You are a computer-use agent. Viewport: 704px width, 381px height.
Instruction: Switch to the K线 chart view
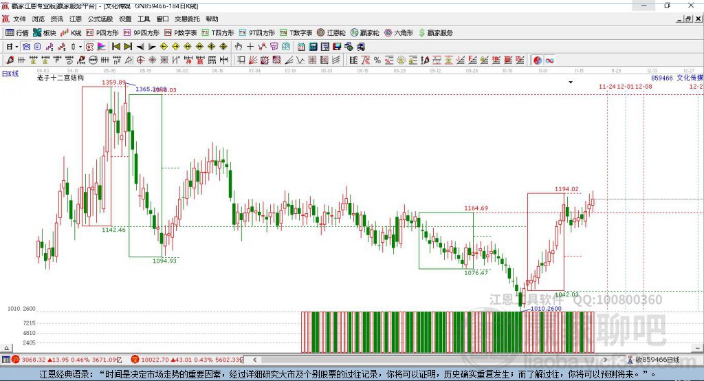click(71, 33)
